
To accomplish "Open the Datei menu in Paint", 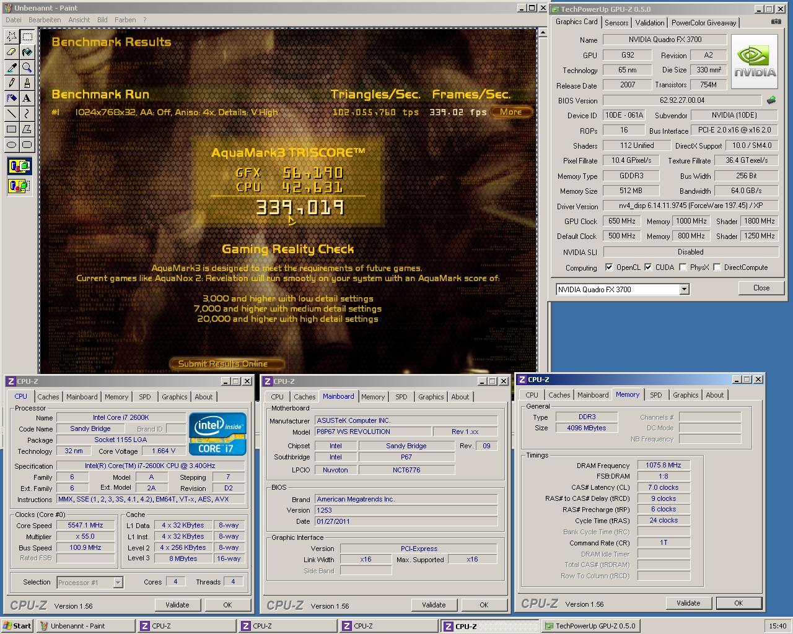I will coord(14,20).
